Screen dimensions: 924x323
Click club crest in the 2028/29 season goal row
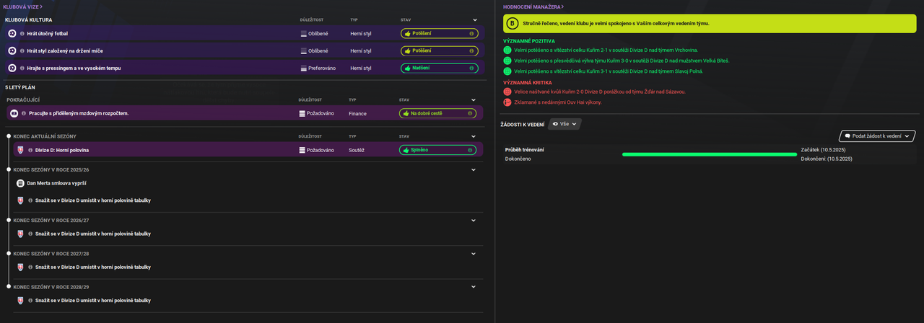coord(20,300)
